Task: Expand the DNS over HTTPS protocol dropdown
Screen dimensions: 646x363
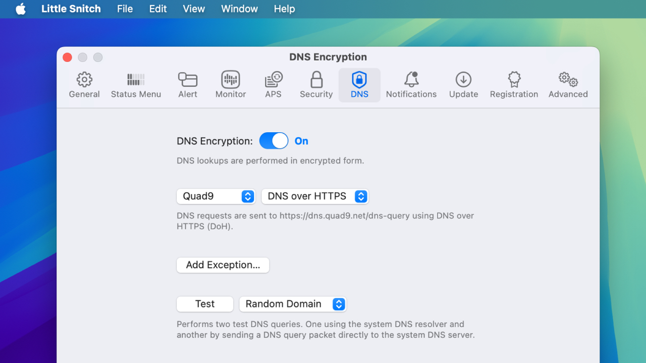Action: (315, 196)
